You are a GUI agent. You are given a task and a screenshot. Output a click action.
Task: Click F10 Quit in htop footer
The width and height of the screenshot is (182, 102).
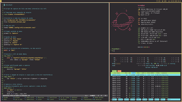point(173,99)
